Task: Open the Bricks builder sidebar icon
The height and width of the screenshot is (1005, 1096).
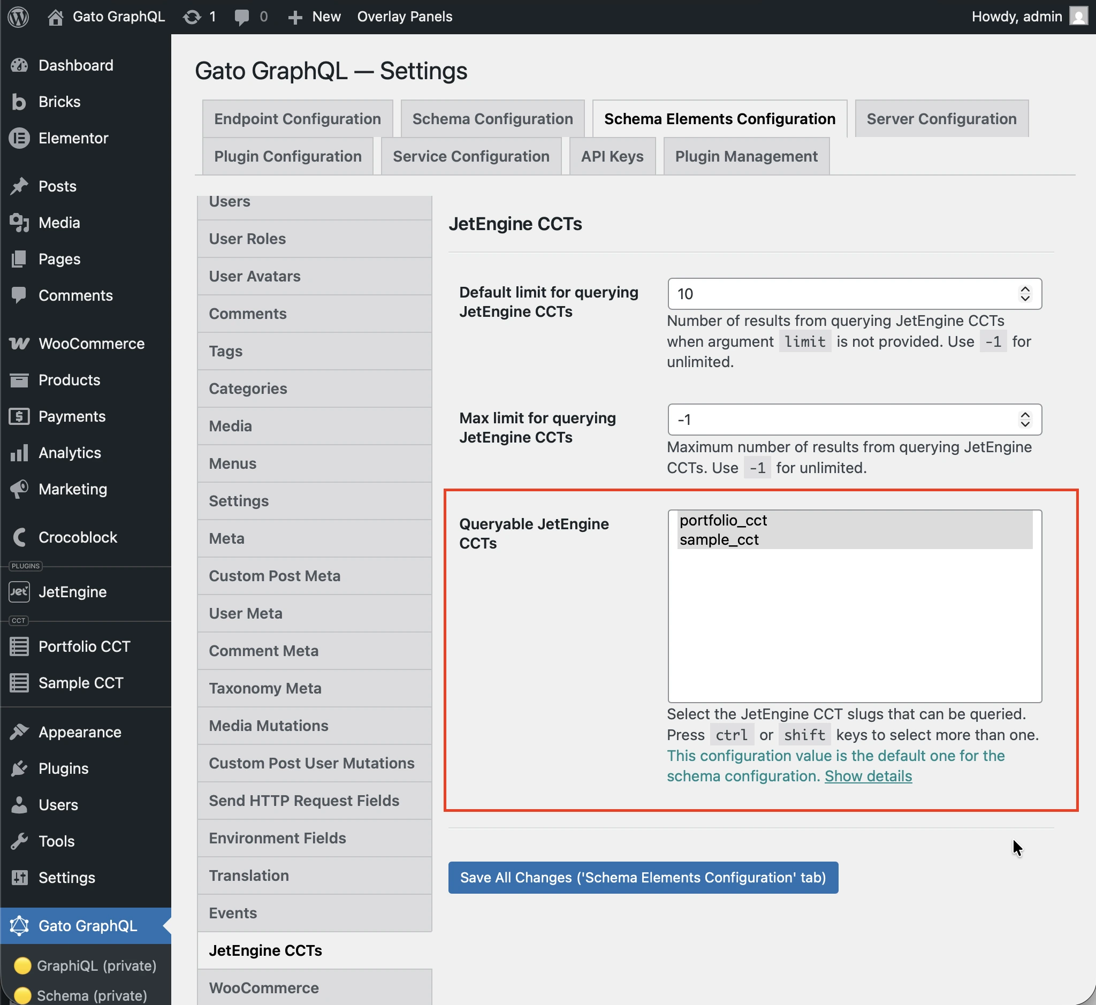Action: click(19, 102)
